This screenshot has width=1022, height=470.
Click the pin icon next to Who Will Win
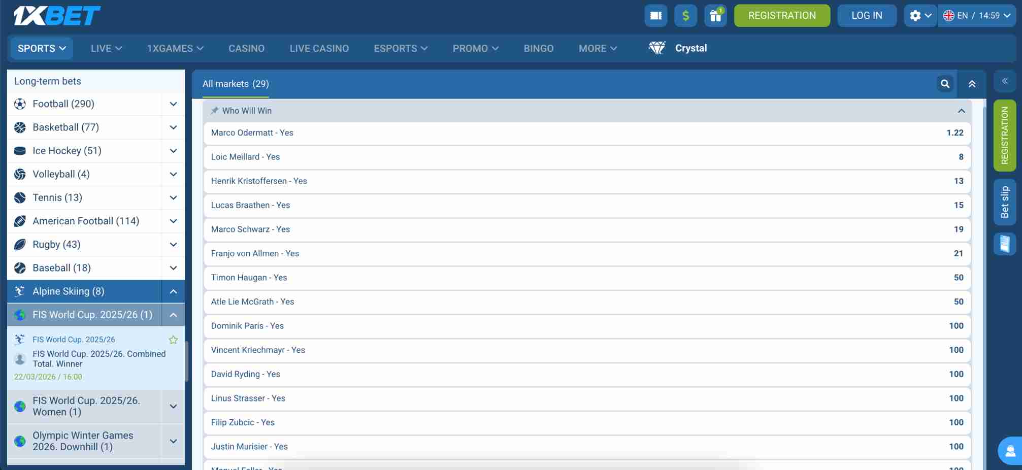(x=215, y=111)
